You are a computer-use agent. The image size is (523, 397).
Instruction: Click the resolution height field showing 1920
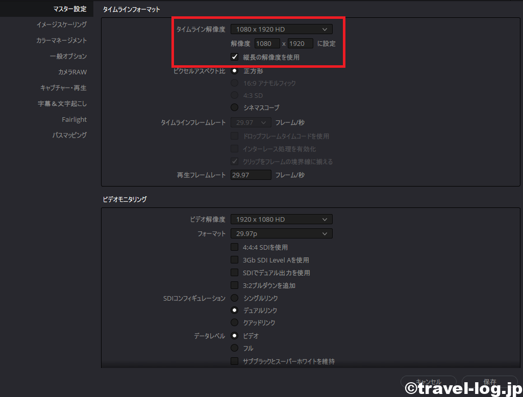click(300, 44)
